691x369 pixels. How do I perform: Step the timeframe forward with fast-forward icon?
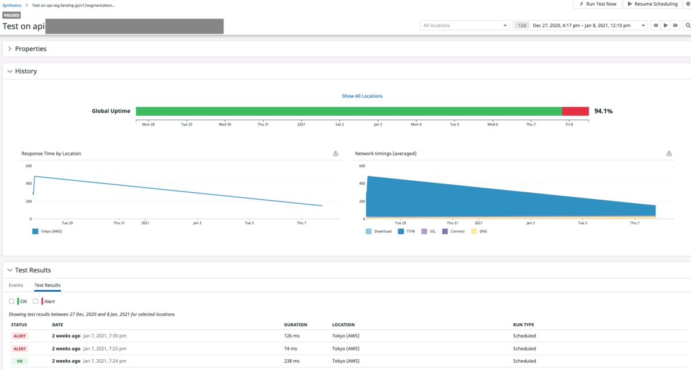click(675, 25)
